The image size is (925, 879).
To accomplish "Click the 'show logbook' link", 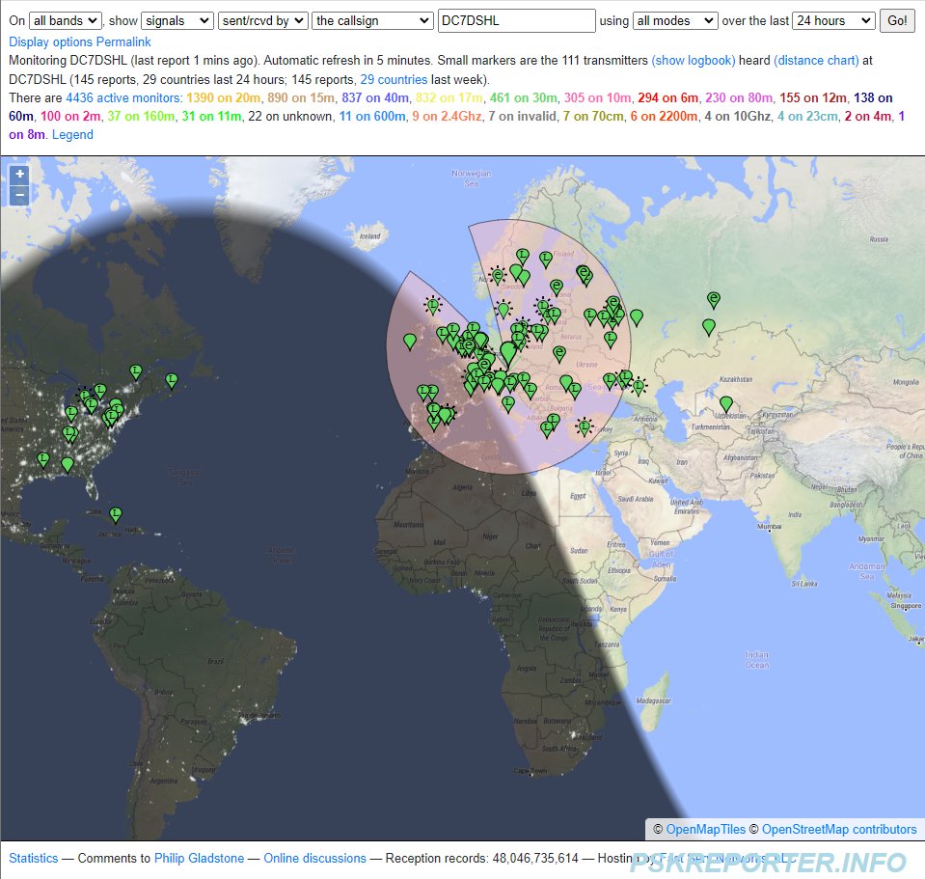I will pyautogui.click(x=694, y=60).
